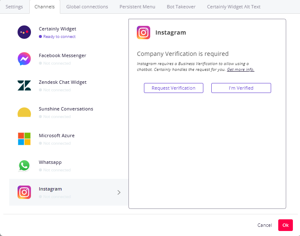Click the Certainly Widget channel icon
The height and width of the screenshot is (236, 300).
[24, 32]
